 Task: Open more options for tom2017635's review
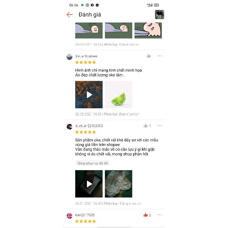(160, 215)
